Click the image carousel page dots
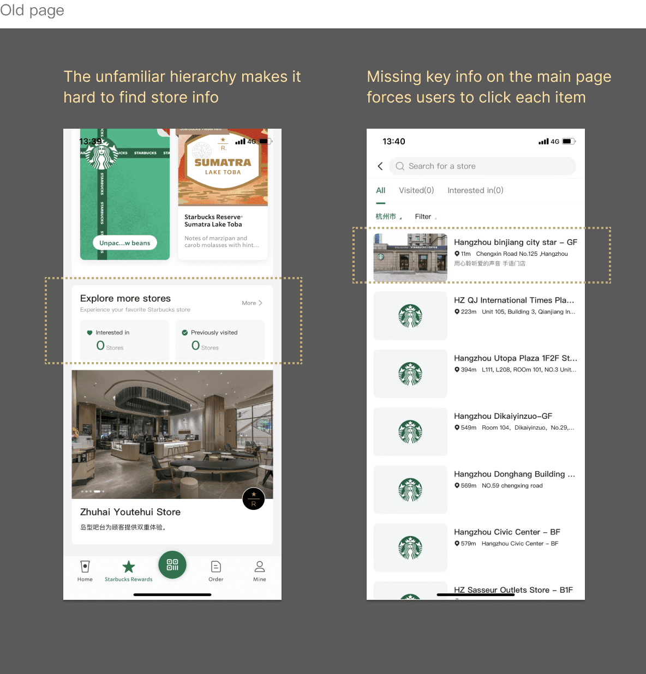 click(93, 491)
